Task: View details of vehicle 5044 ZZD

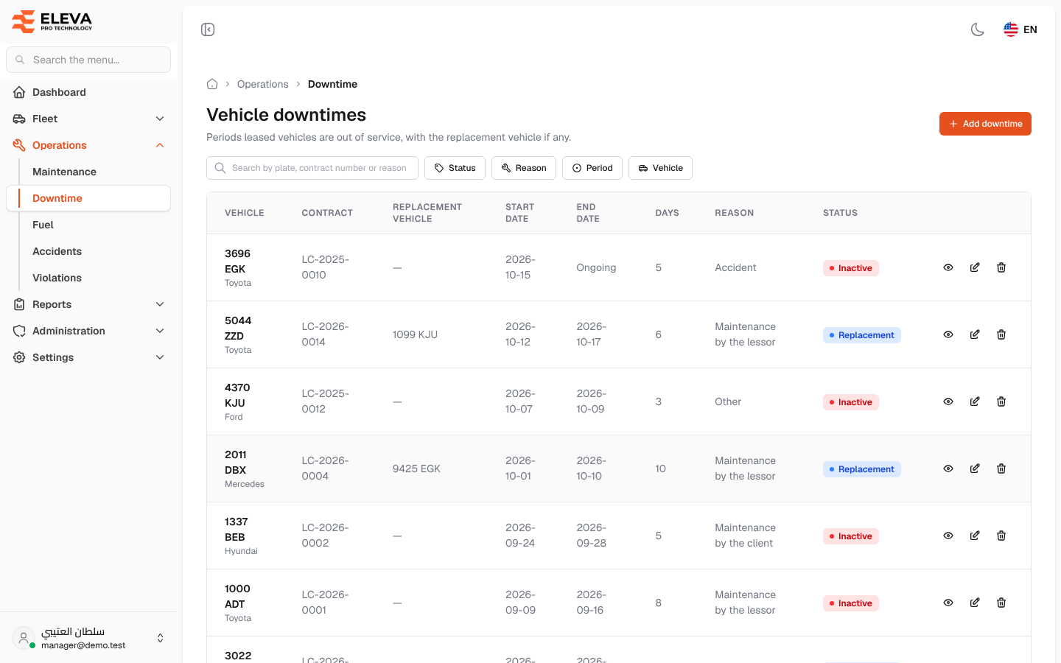Action: point(948,334)
